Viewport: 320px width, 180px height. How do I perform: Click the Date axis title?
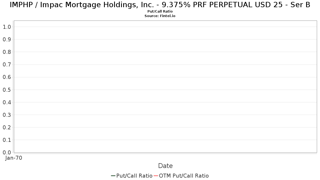165,166
